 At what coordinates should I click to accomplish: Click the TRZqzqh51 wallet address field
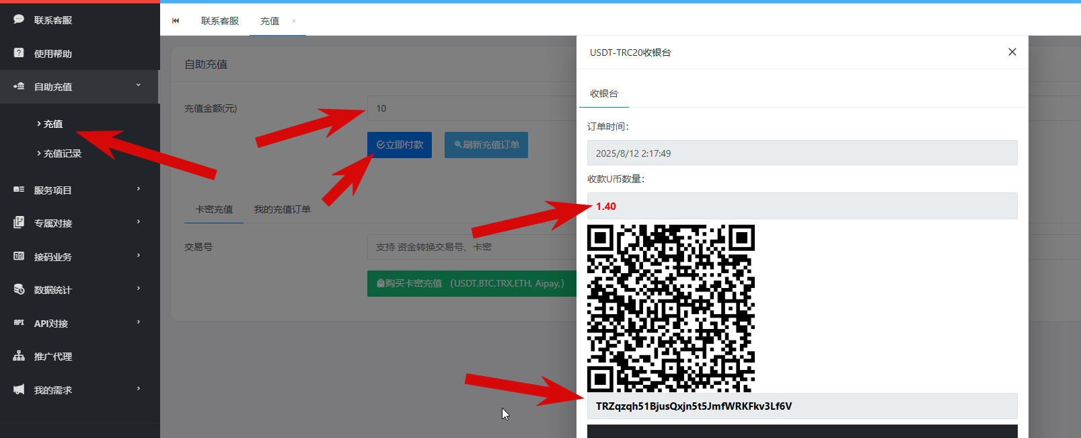click(802, 406)
